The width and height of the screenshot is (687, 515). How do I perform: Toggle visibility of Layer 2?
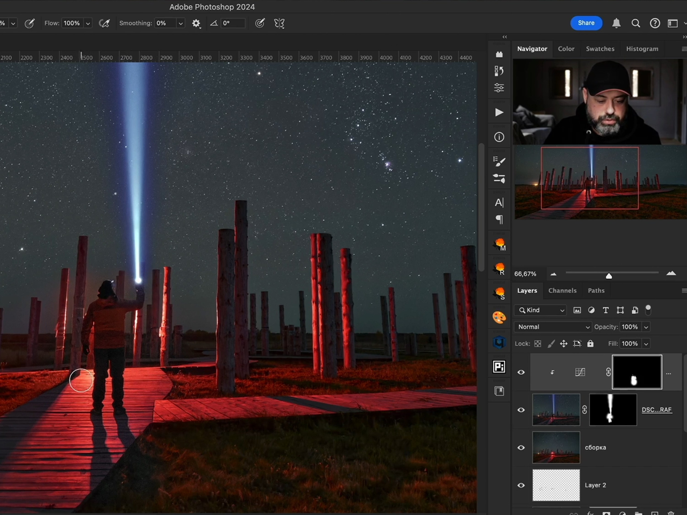coord(521,485)
